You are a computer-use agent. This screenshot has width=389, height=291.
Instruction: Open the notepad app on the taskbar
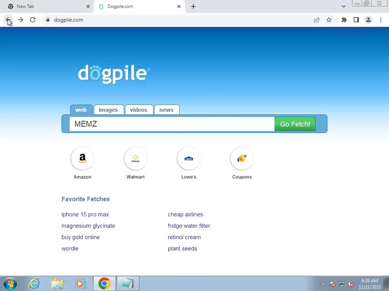coord(128,283)
